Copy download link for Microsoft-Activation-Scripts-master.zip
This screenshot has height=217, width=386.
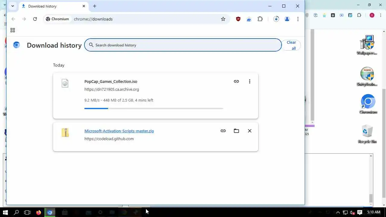point(223,131)
